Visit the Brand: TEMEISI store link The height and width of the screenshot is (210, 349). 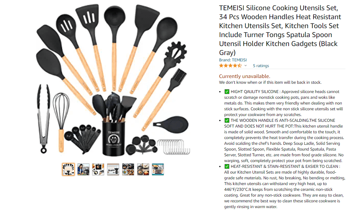233,60
